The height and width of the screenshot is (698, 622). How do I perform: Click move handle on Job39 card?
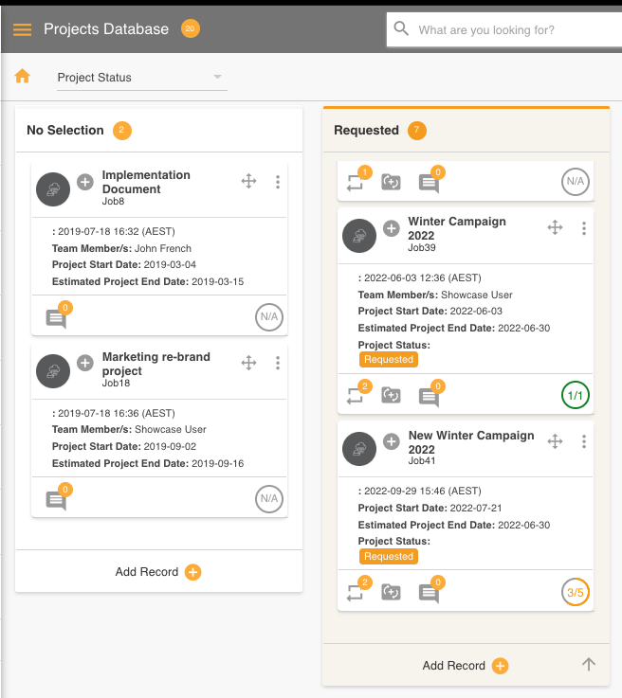click(x=555, y=227)
